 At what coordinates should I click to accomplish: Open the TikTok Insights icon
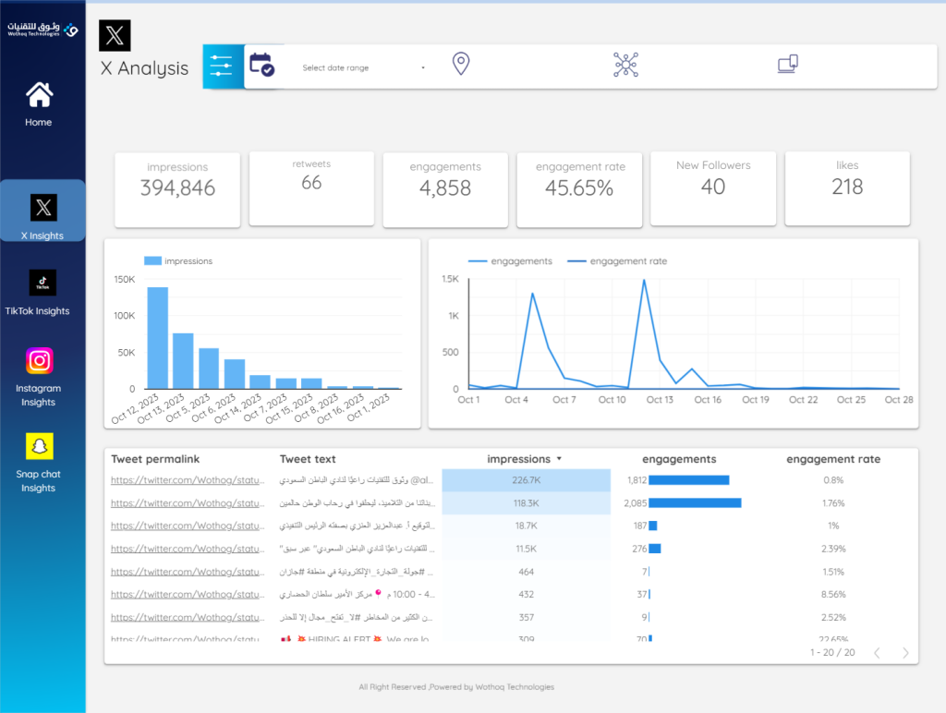click(x=42, y=283)
